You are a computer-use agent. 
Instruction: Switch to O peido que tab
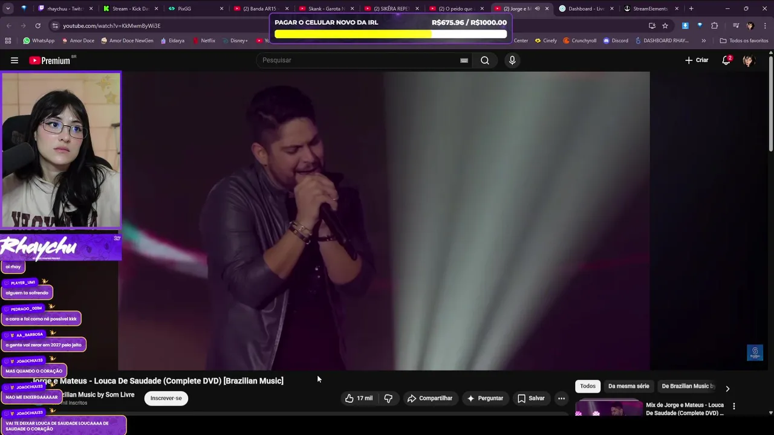pos(455,8)
